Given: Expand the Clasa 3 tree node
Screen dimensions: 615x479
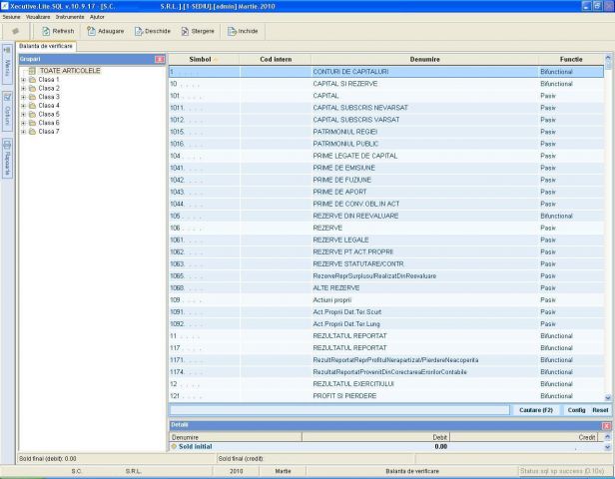Looking at the screenshot, I should point(24,97).
